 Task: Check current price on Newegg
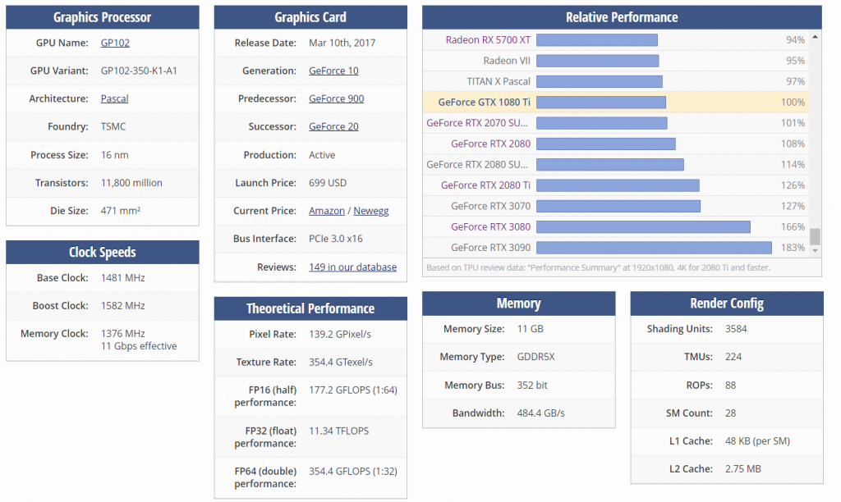point(371,211)
